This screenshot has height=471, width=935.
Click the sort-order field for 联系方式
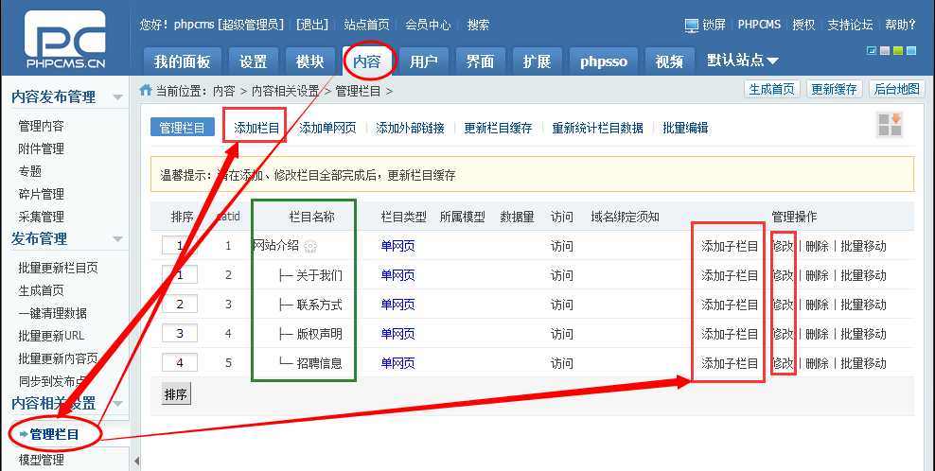pos(180,304)
